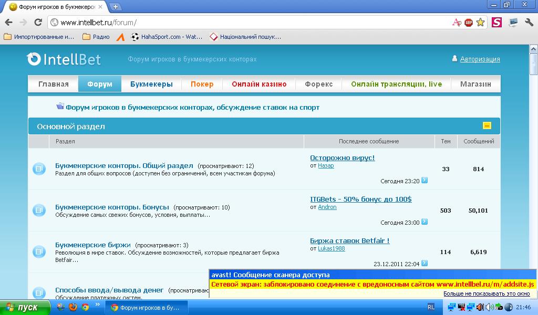This screenshot has height=315, width=538.
Task: Click the forum icon of 'Букмекерские биржи' row
Action: tap(39, 251)
